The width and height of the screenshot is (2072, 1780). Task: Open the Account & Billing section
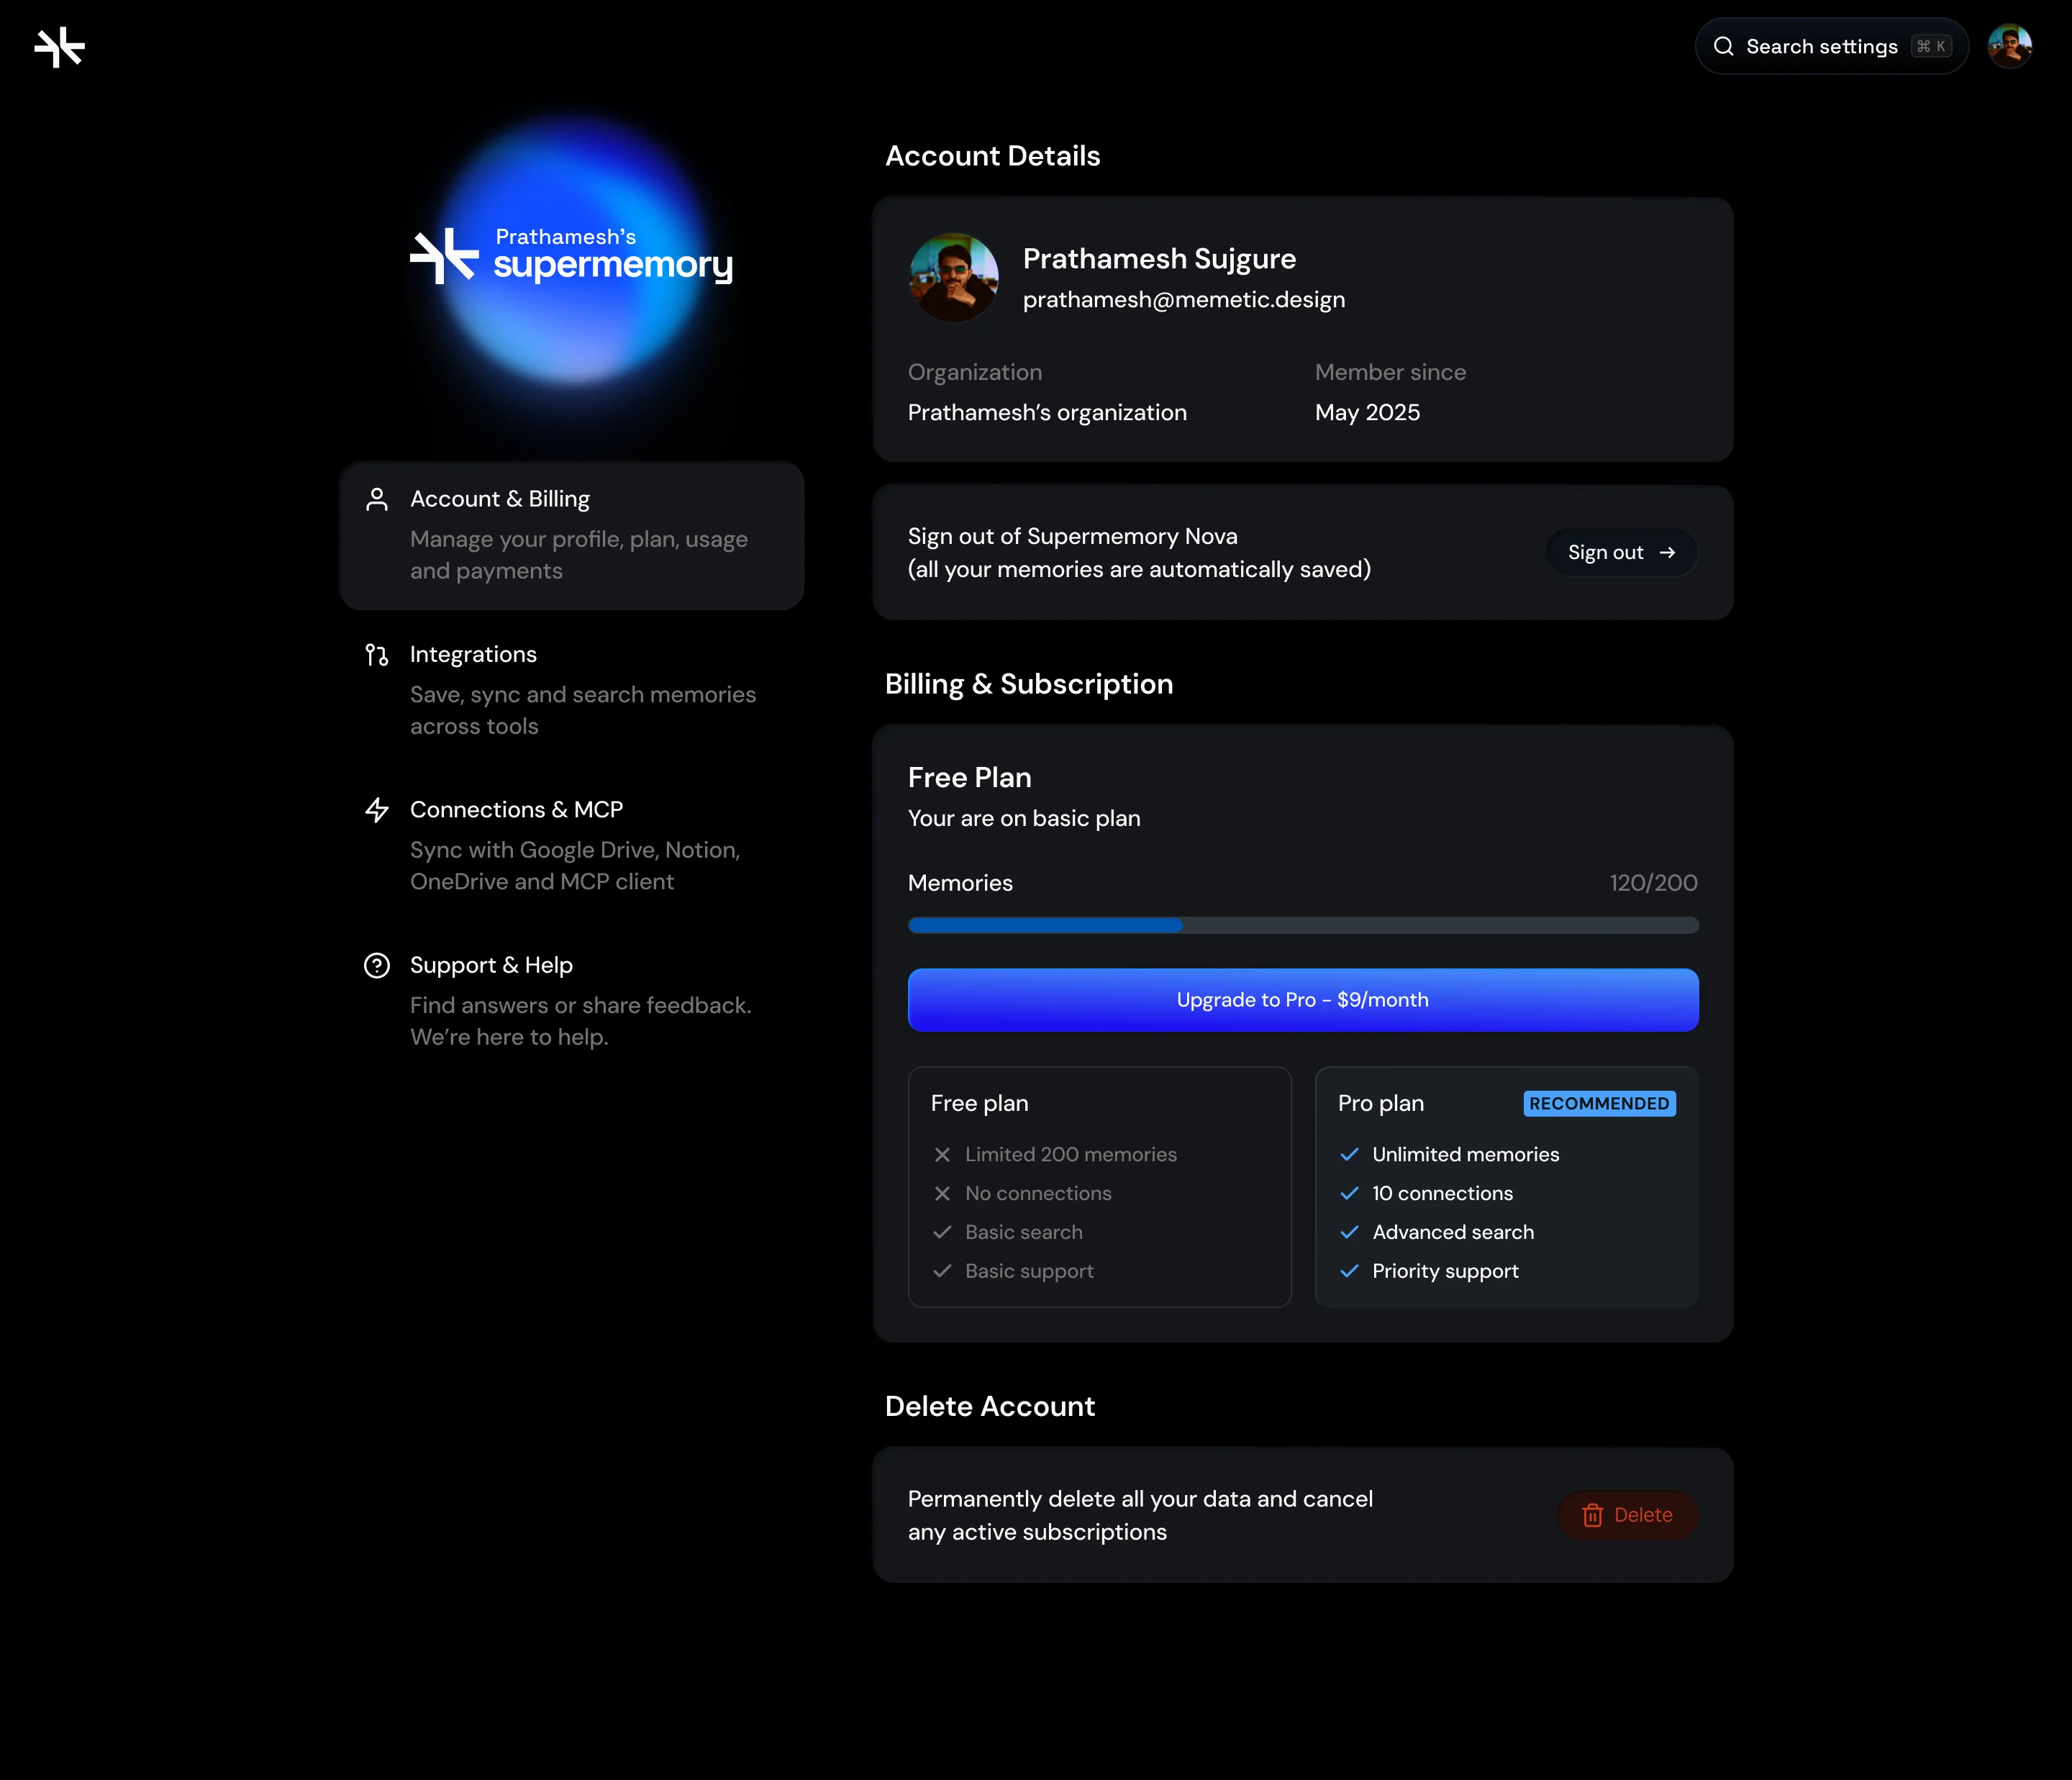pyautogui.click(x=571, y=535)
